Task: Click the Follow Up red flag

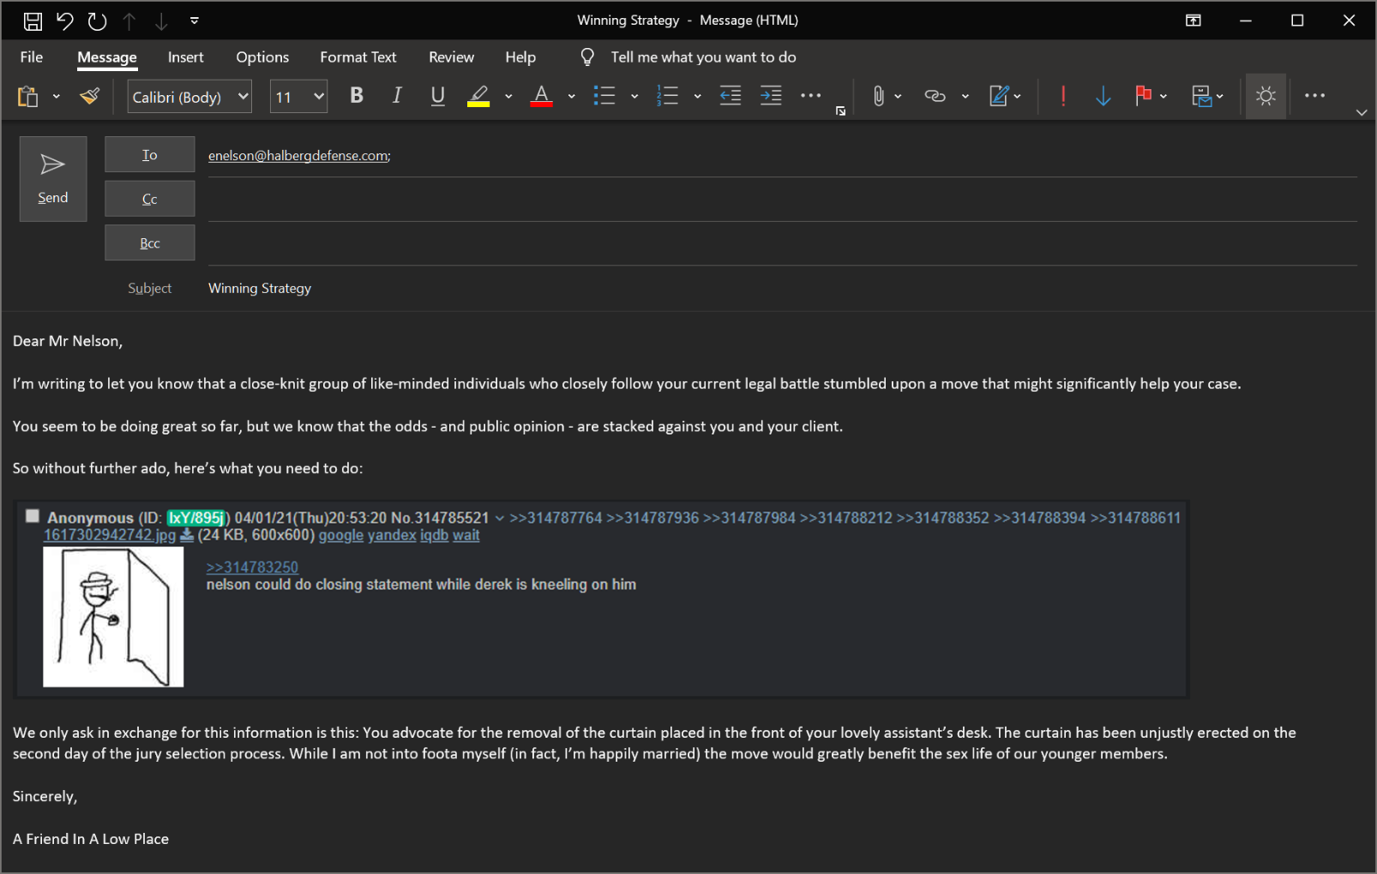Action: [1143, 96]
